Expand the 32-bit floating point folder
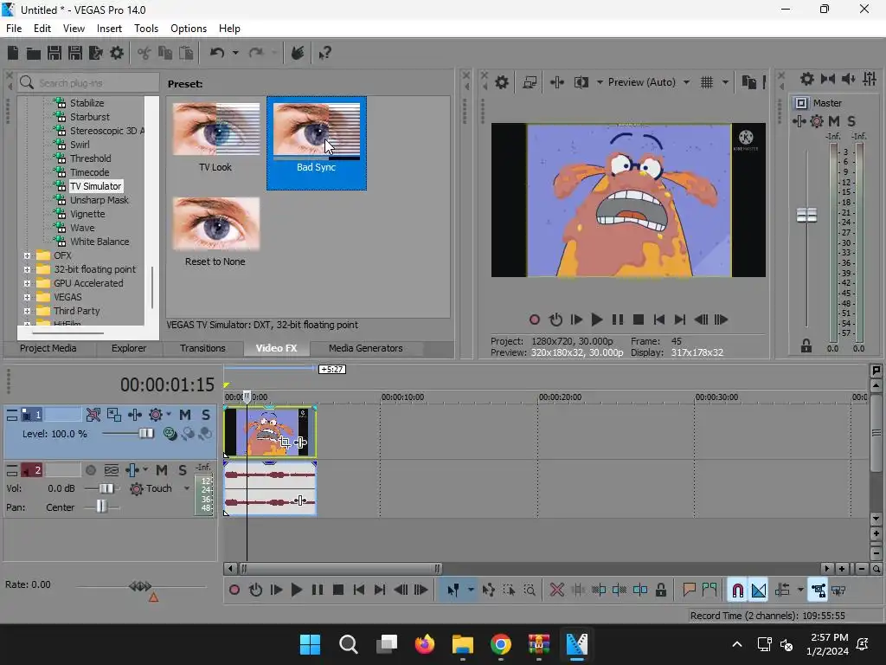Viewport: 886px width, 665px height. (27, 269)
